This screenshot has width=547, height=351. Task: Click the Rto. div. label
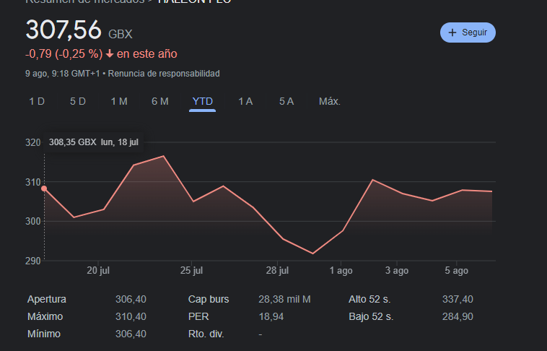pyautogui.click(x=206, y=334)
